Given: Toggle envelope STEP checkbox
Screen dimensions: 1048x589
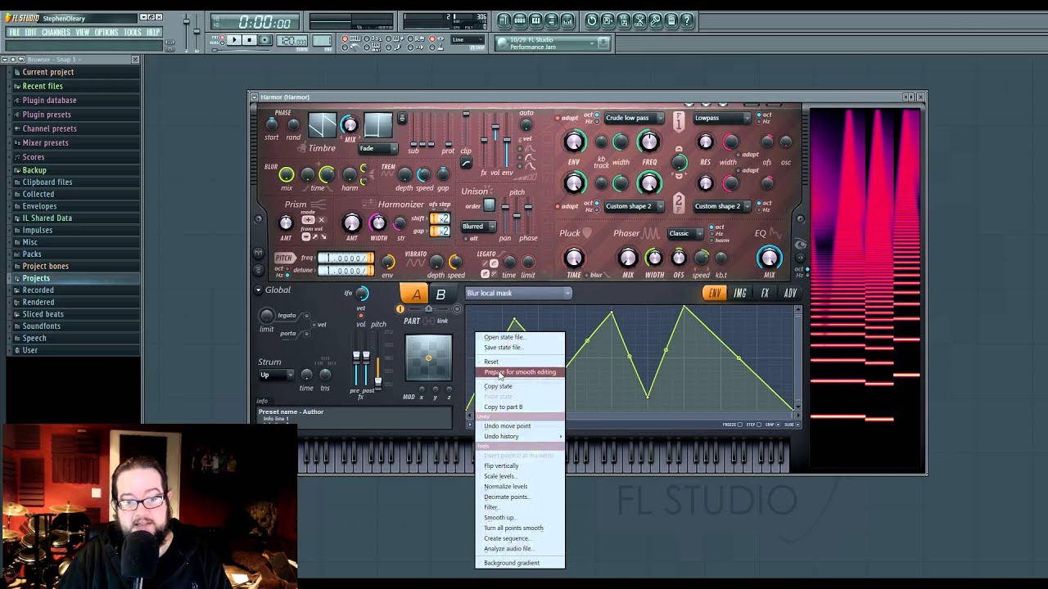Looking at the screenshot, I should 761,425.
